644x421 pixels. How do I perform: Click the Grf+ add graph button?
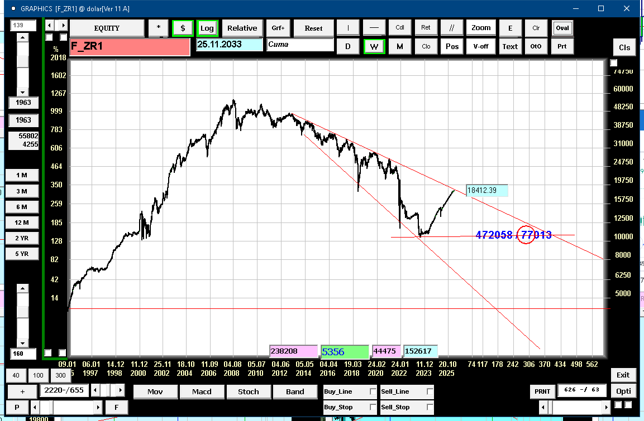[x=278, y=28]
